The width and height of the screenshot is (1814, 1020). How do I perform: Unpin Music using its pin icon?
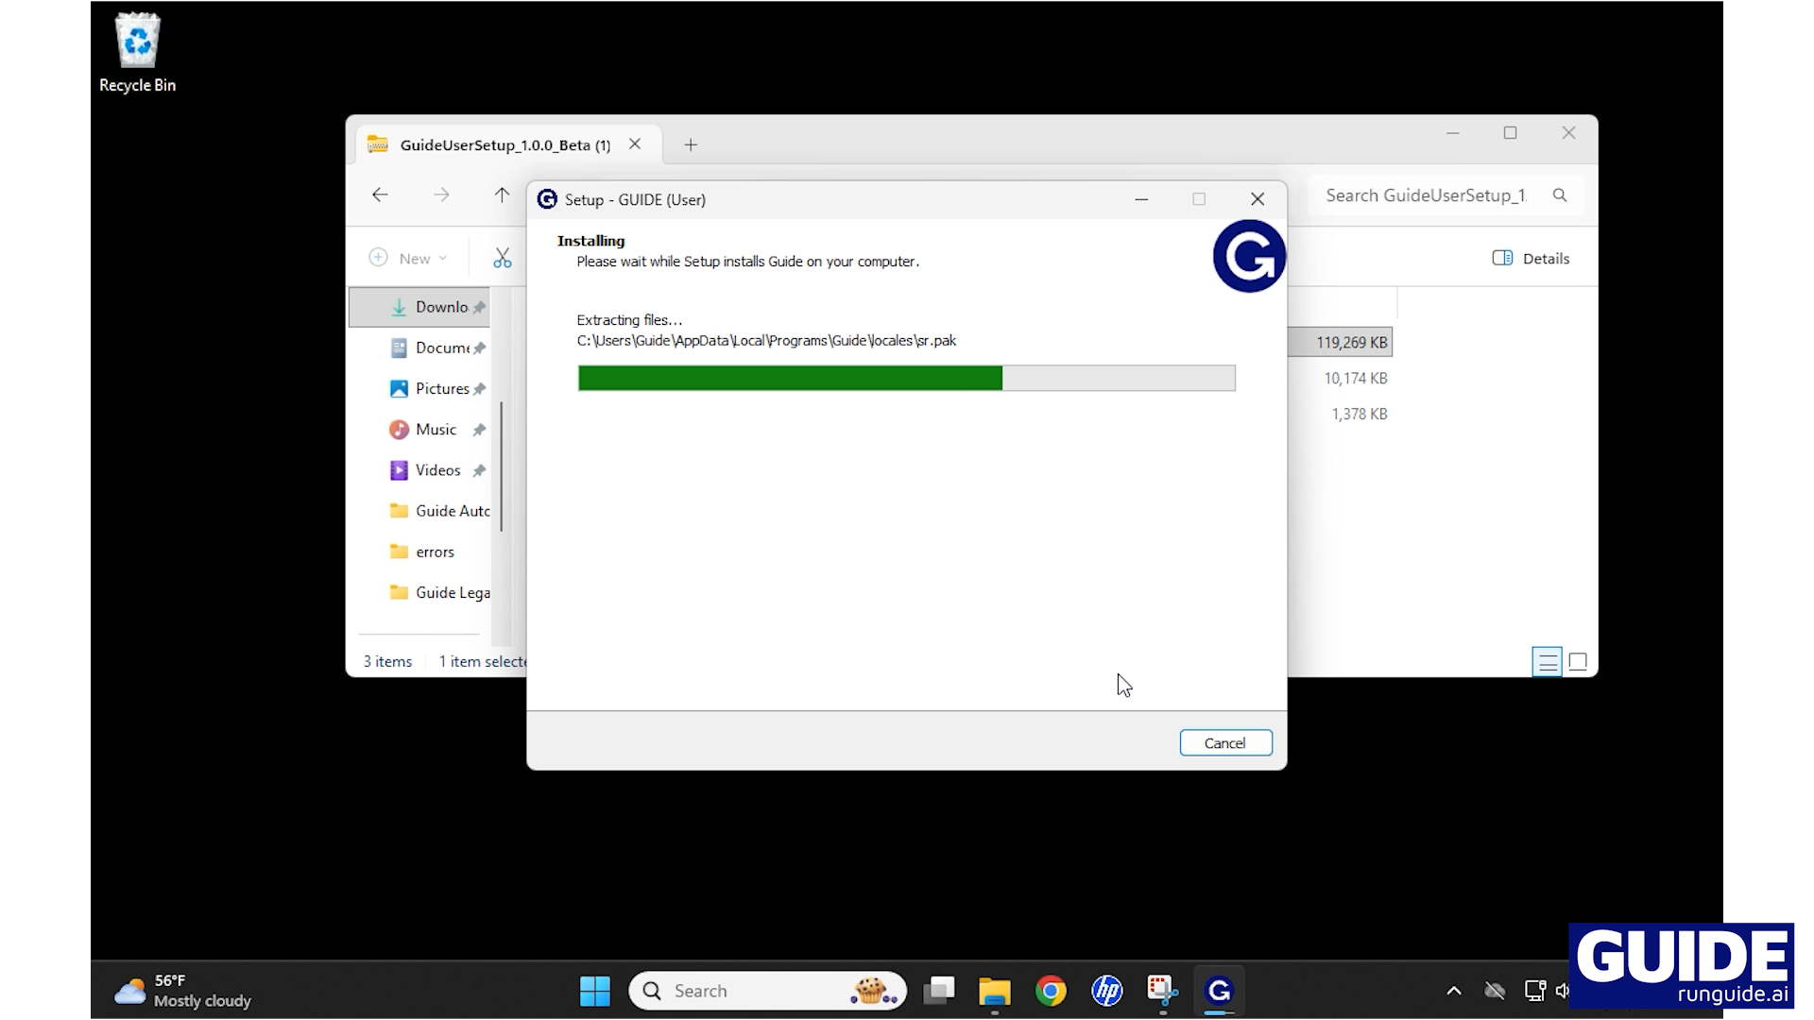(x=479, y=430)
